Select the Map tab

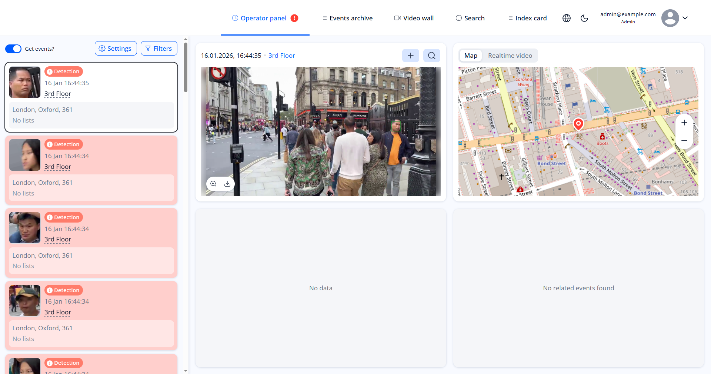click(470, 56)
